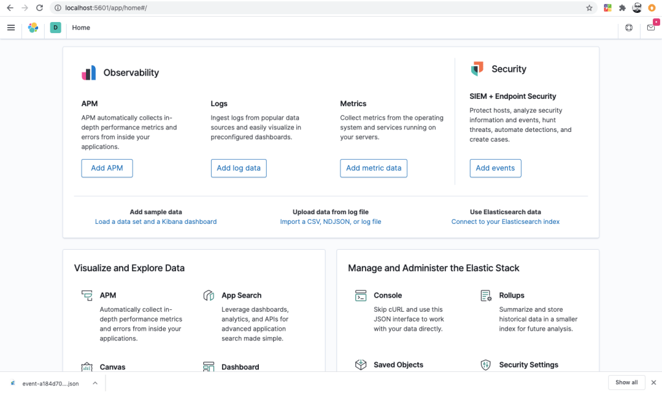Bookmark this page with the star icon

589,8
